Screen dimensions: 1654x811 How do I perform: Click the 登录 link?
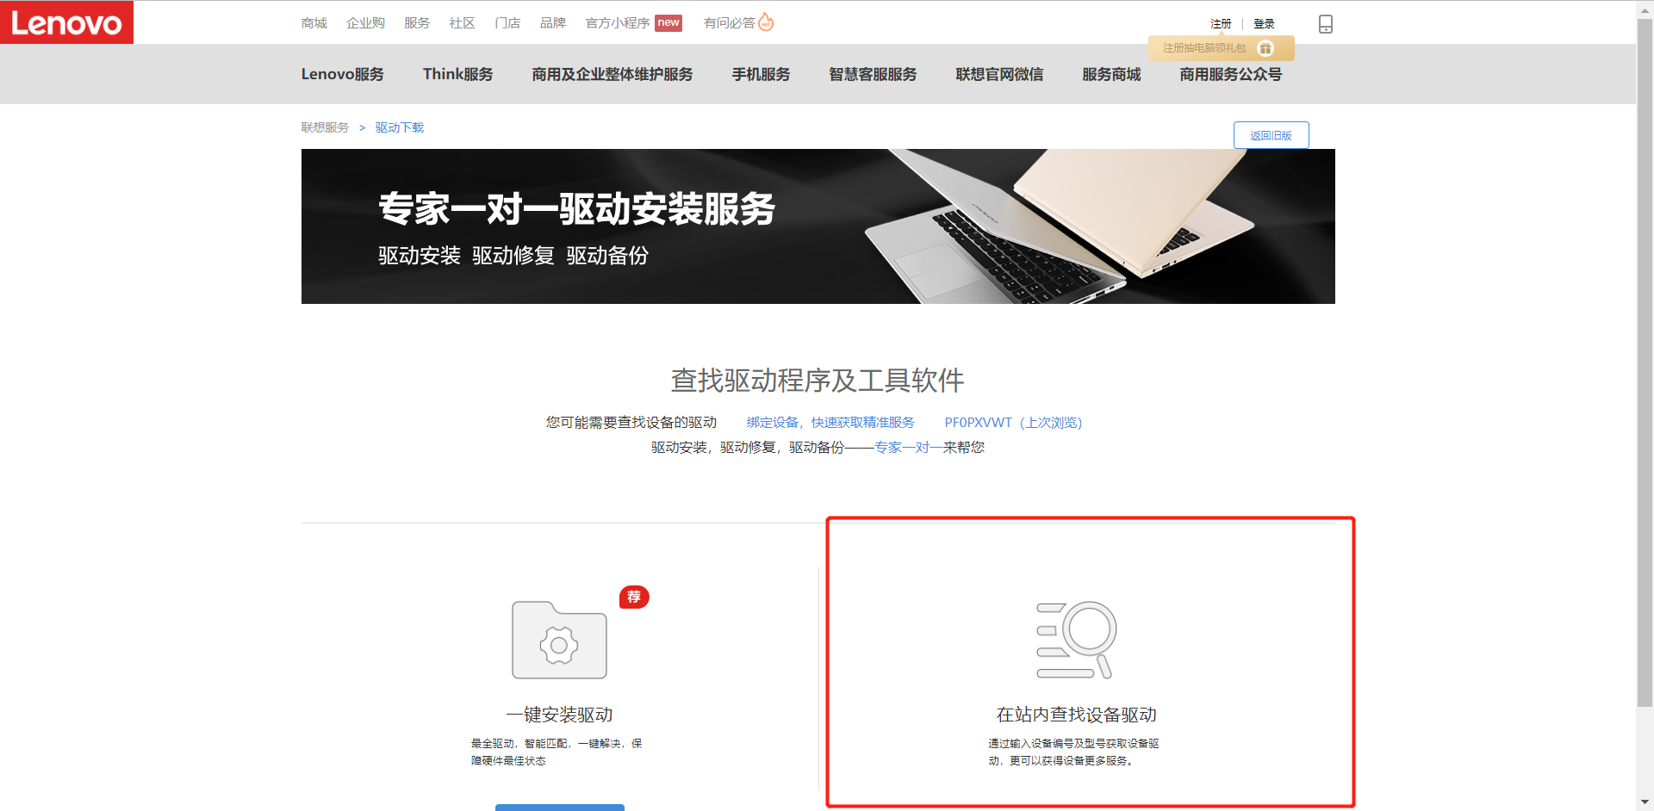coord(1264,24)
